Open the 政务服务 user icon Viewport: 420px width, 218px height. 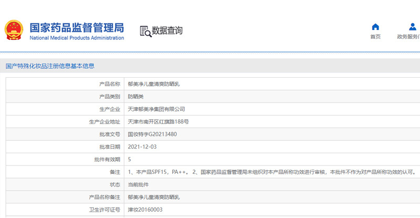[x=413, y=27]
